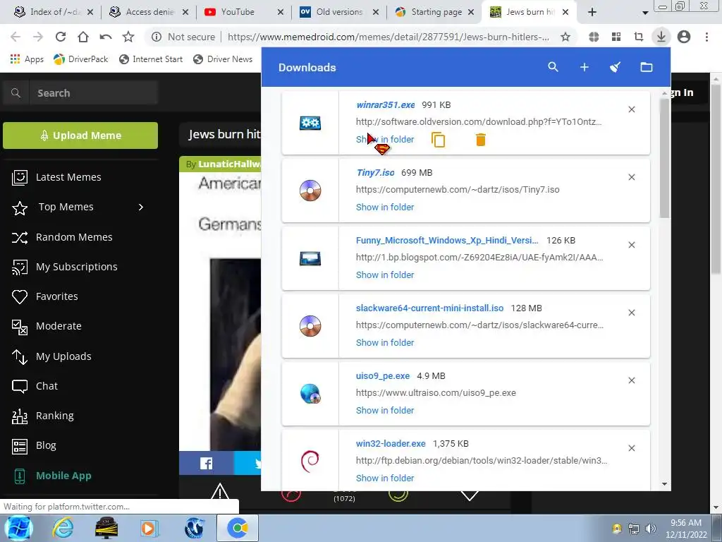Show win32-loader.exe in folder
This screenshot has height=542, width=722.
click(x=385, y=478)
